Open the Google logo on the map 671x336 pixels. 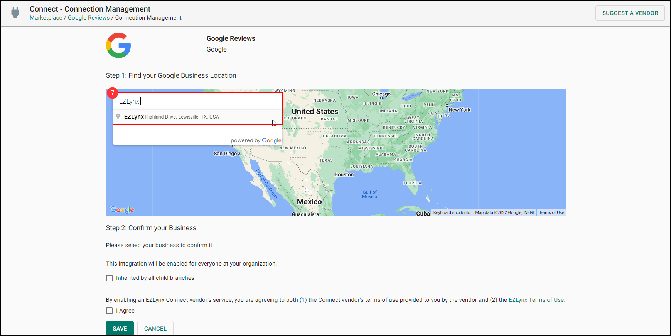pos(122,209)
